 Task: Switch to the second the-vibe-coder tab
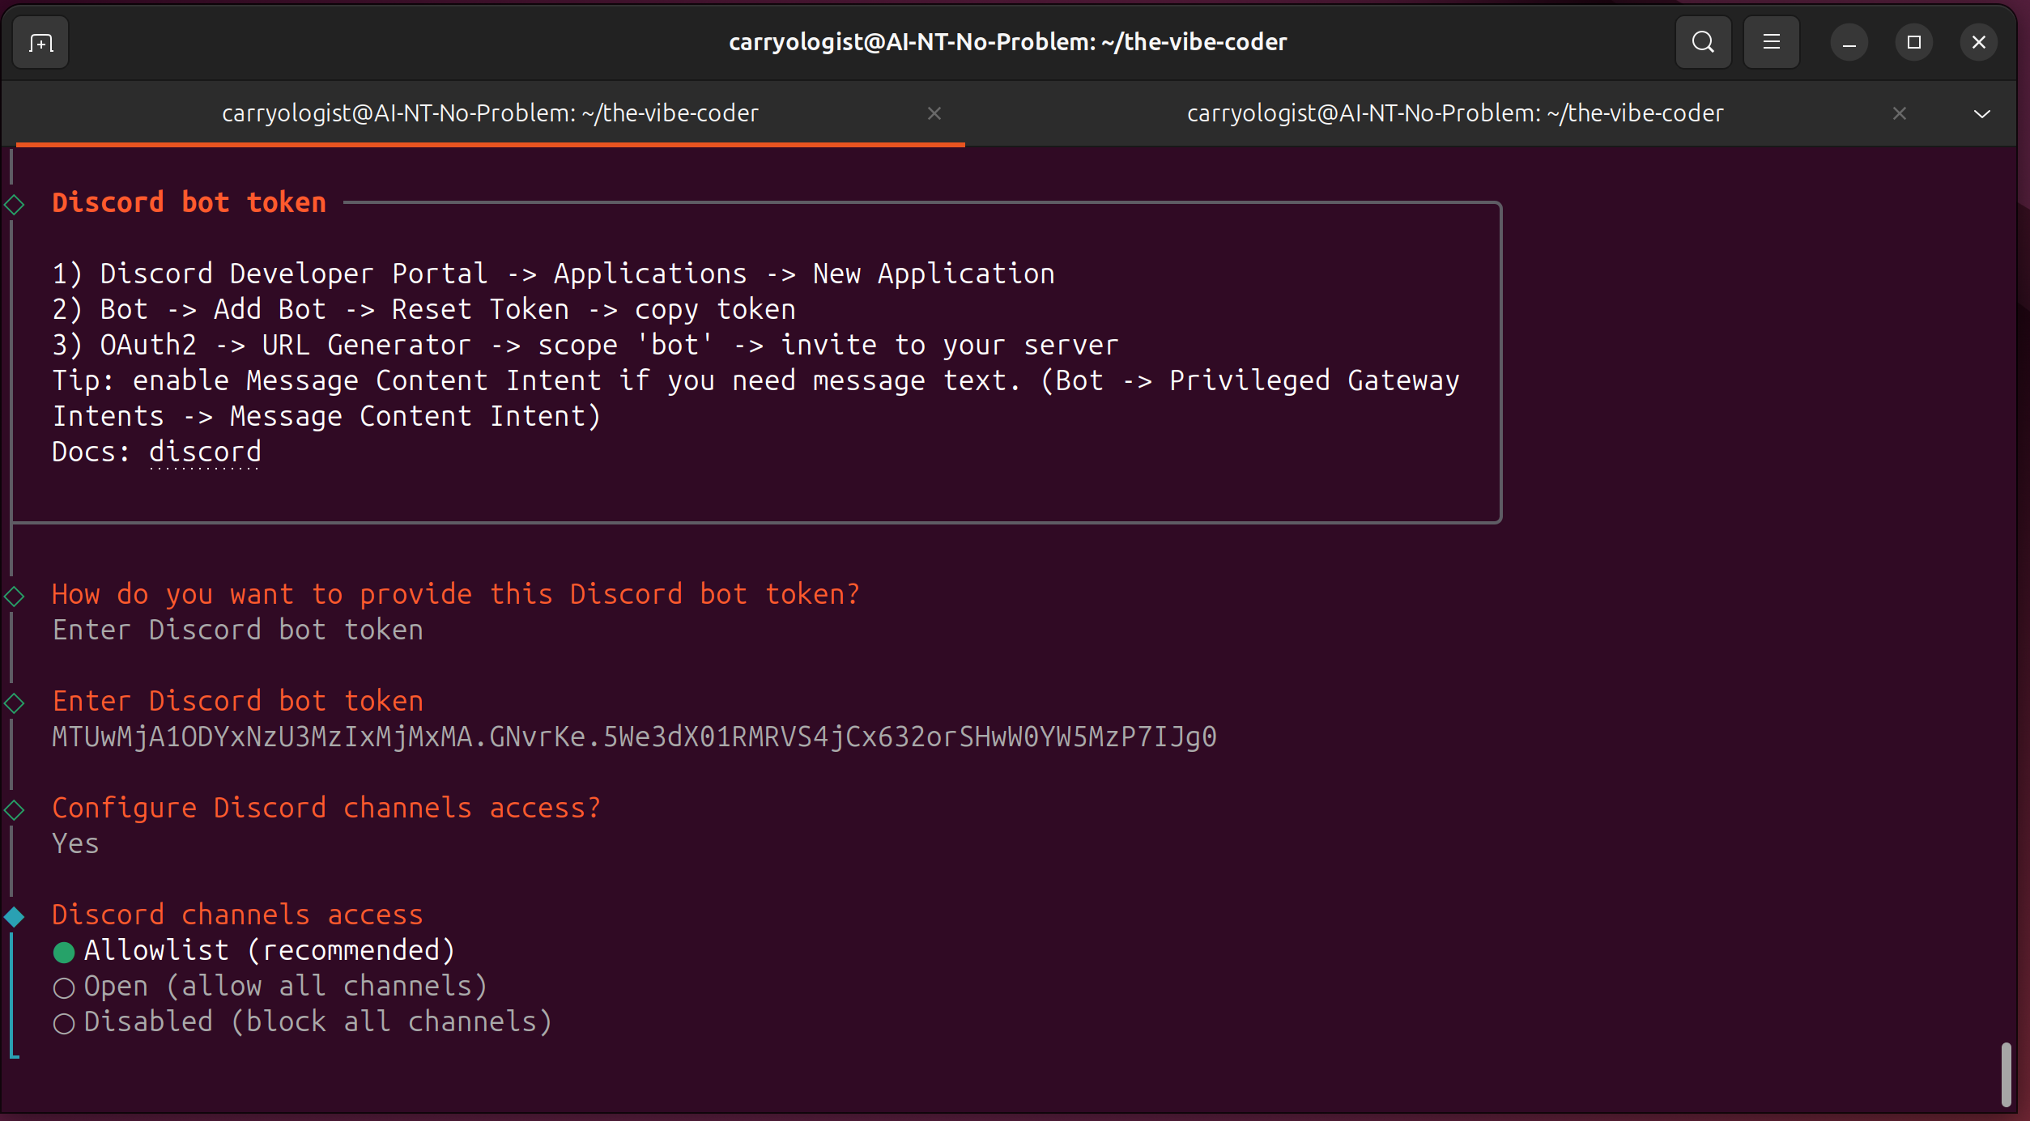1454,113
